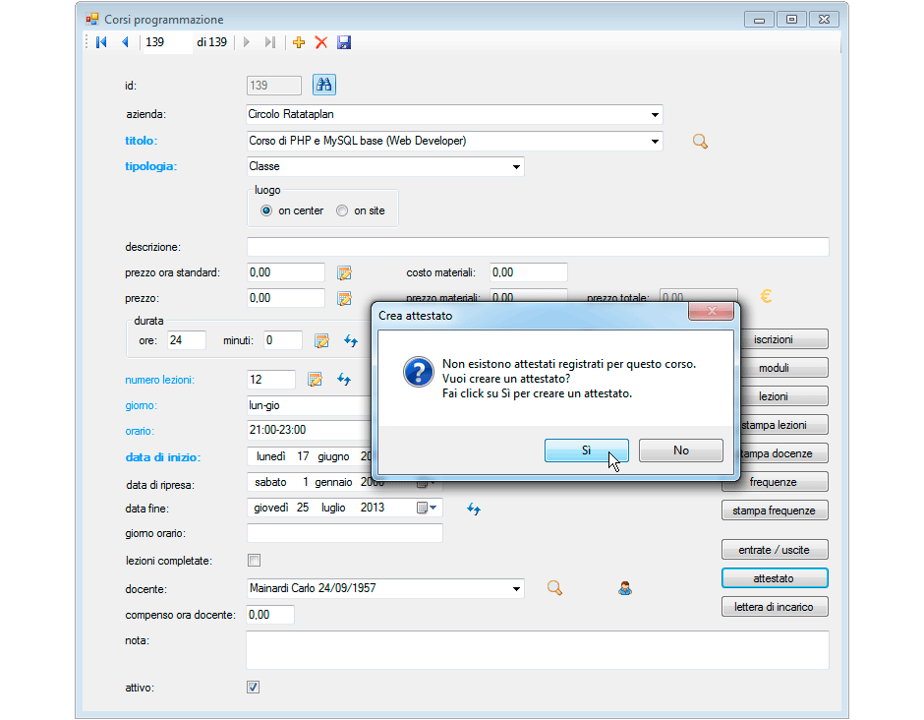Click the lettera di incarico button
This screenshot has width=924, height=720.
coord(775,607)
